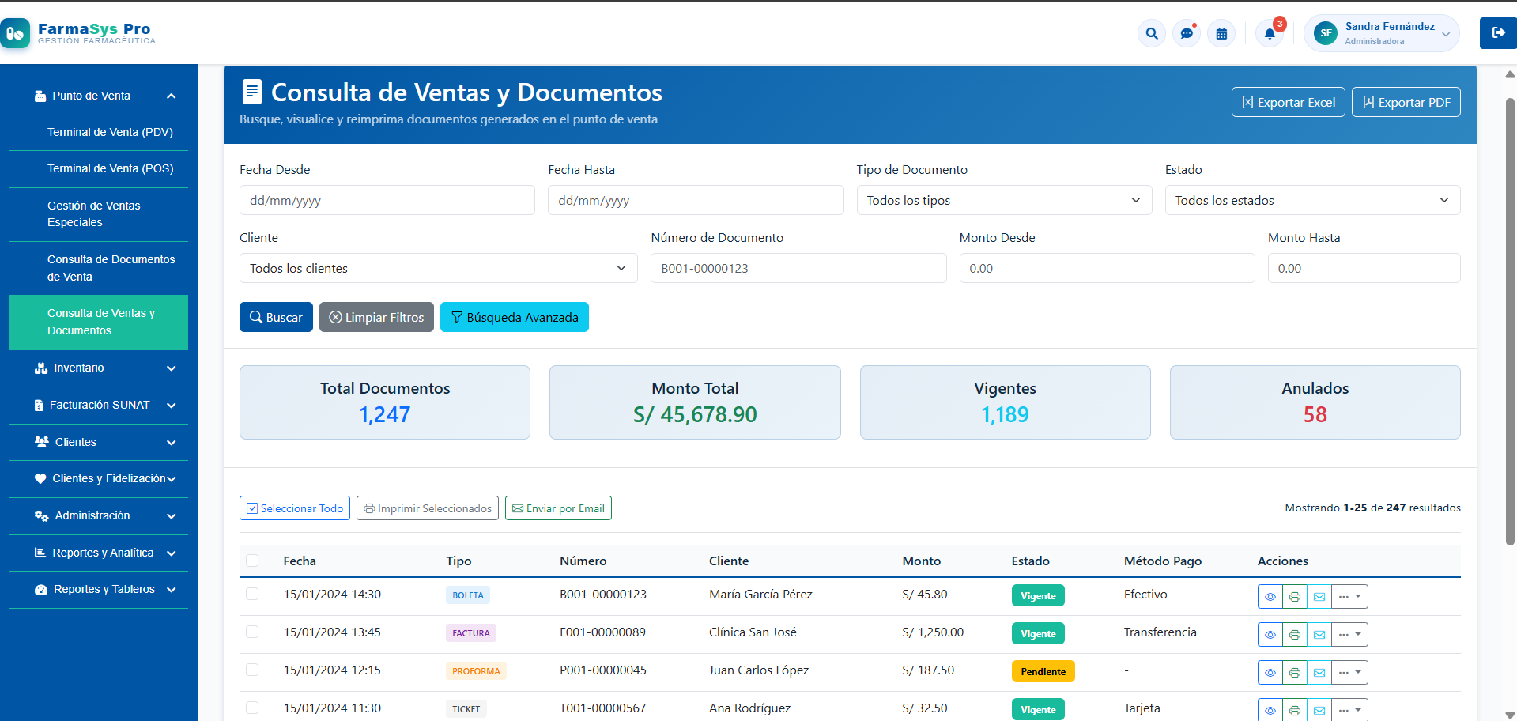The height and width of the screenshot is (721, 1517).
Task: Collapse the Punto de Venta sidebar section
Action: pyautogui.click(x=172, y=96)
